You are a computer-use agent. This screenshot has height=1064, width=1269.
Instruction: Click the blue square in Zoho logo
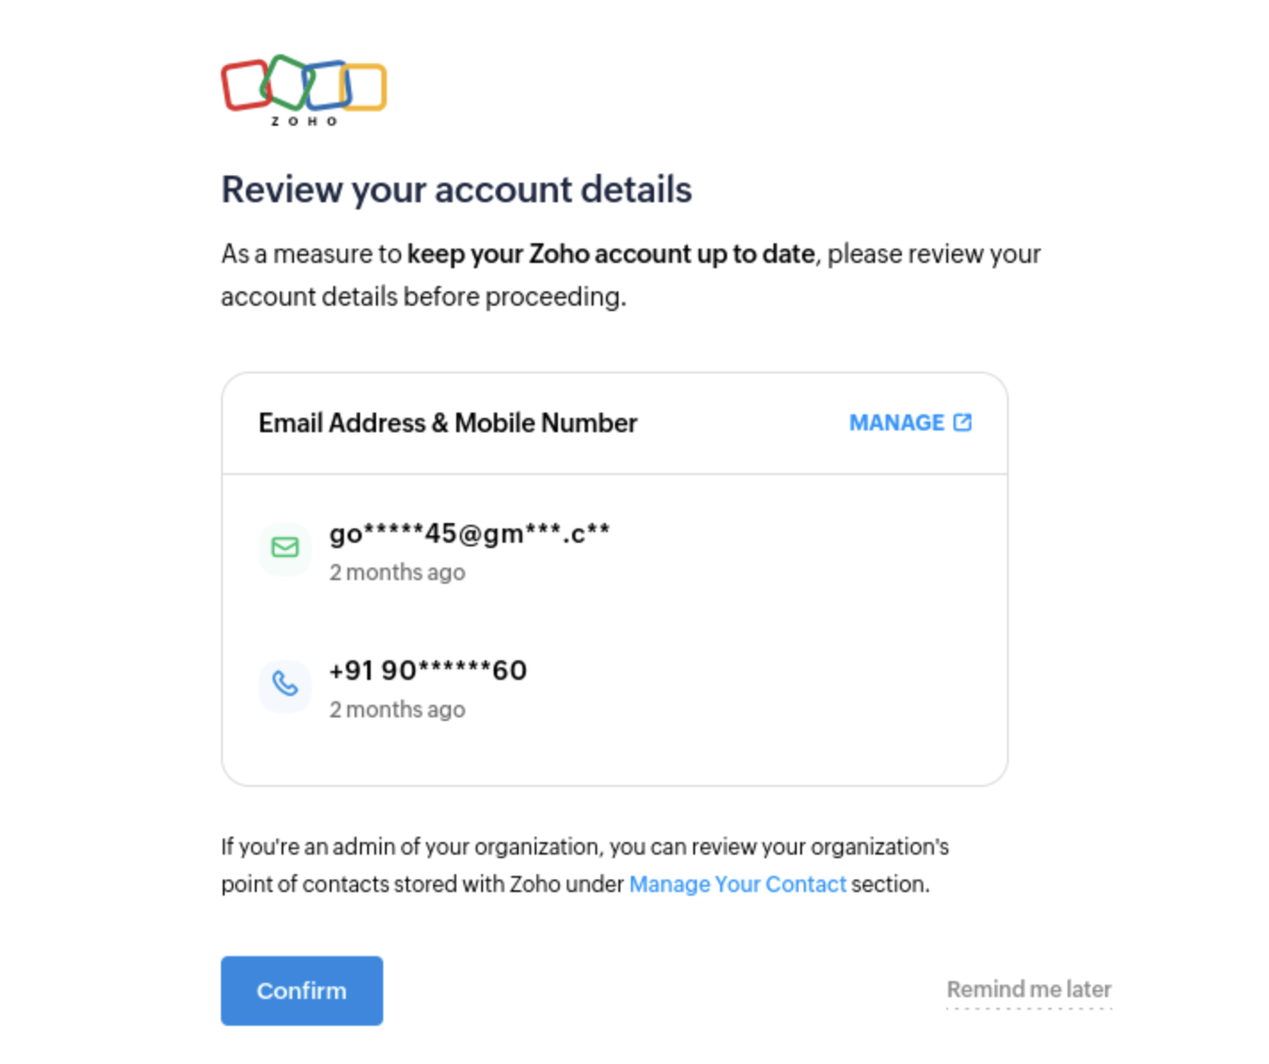click(x=328, y=86)
